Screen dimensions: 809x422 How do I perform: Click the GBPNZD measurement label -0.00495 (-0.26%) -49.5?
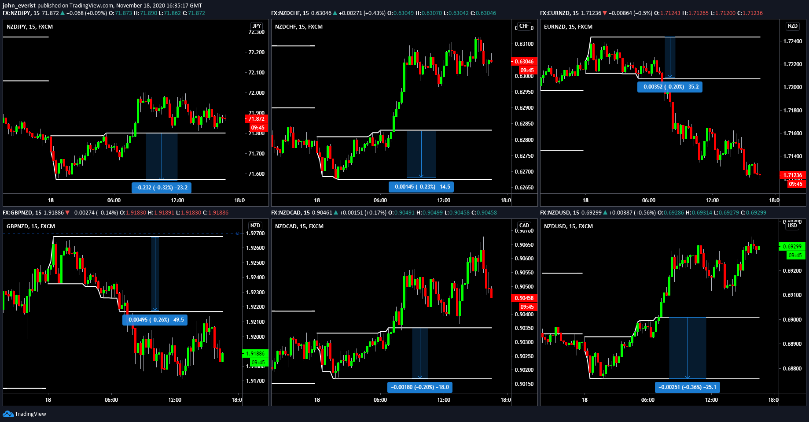click(x=155, y=320)
